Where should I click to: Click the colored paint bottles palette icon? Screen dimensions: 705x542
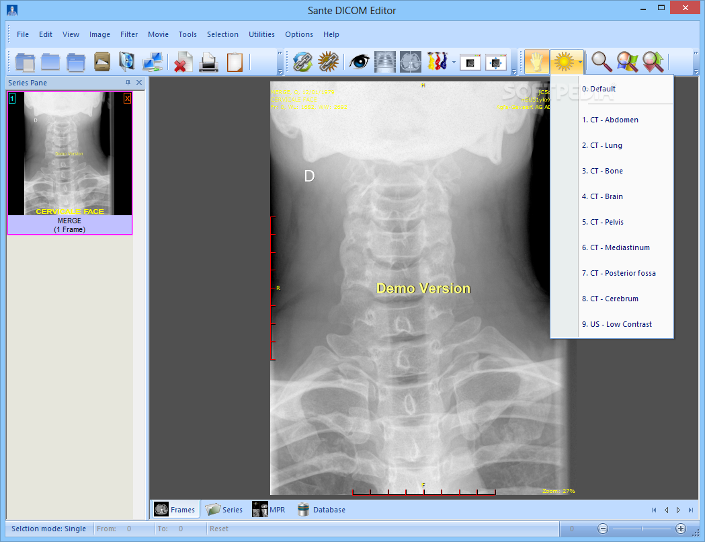438,62
